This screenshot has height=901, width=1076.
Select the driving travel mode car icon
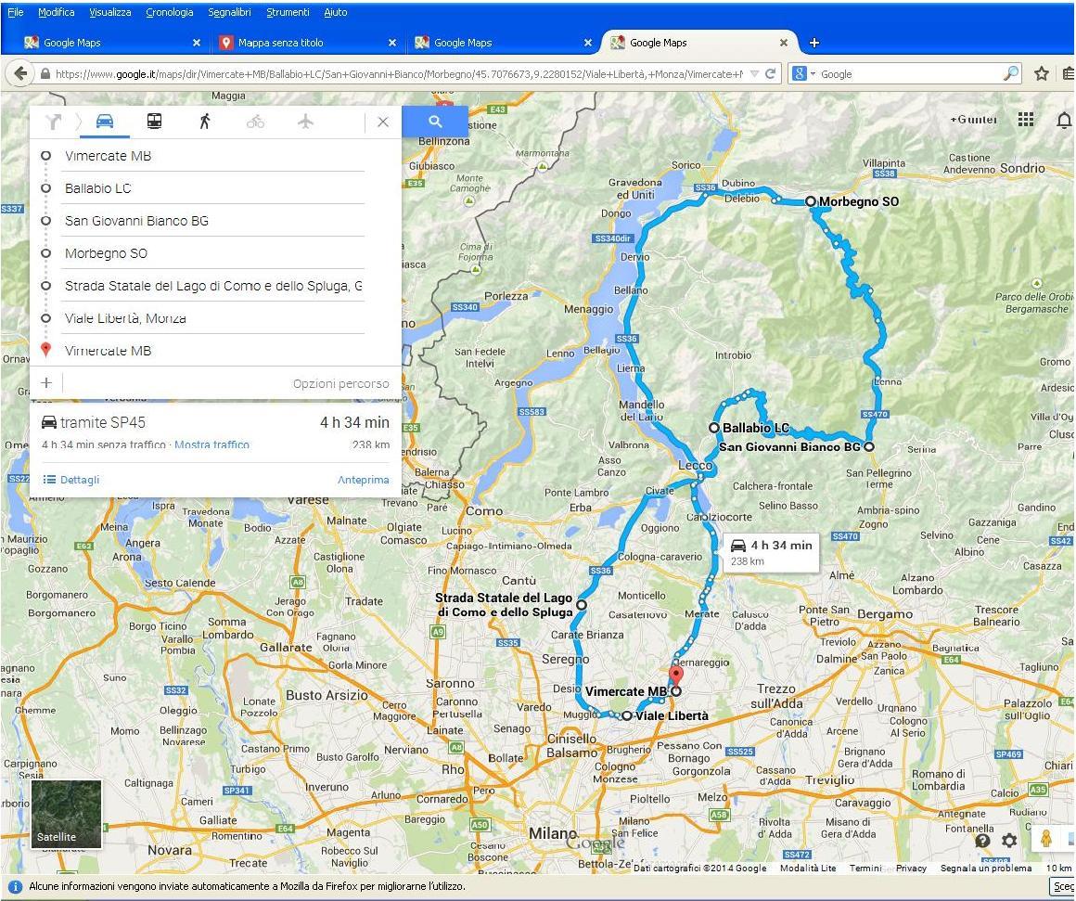104,122
